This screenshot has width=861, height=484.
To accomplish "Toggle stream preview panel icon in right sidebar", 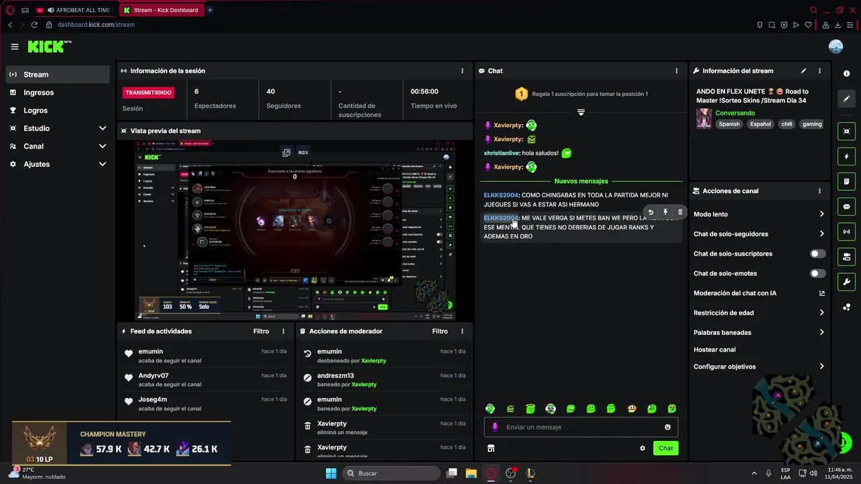I will point(847,131).
